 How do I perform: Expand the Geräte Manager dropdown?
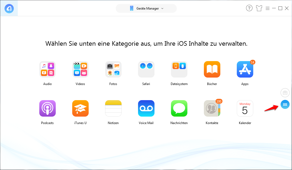(146, 8)
